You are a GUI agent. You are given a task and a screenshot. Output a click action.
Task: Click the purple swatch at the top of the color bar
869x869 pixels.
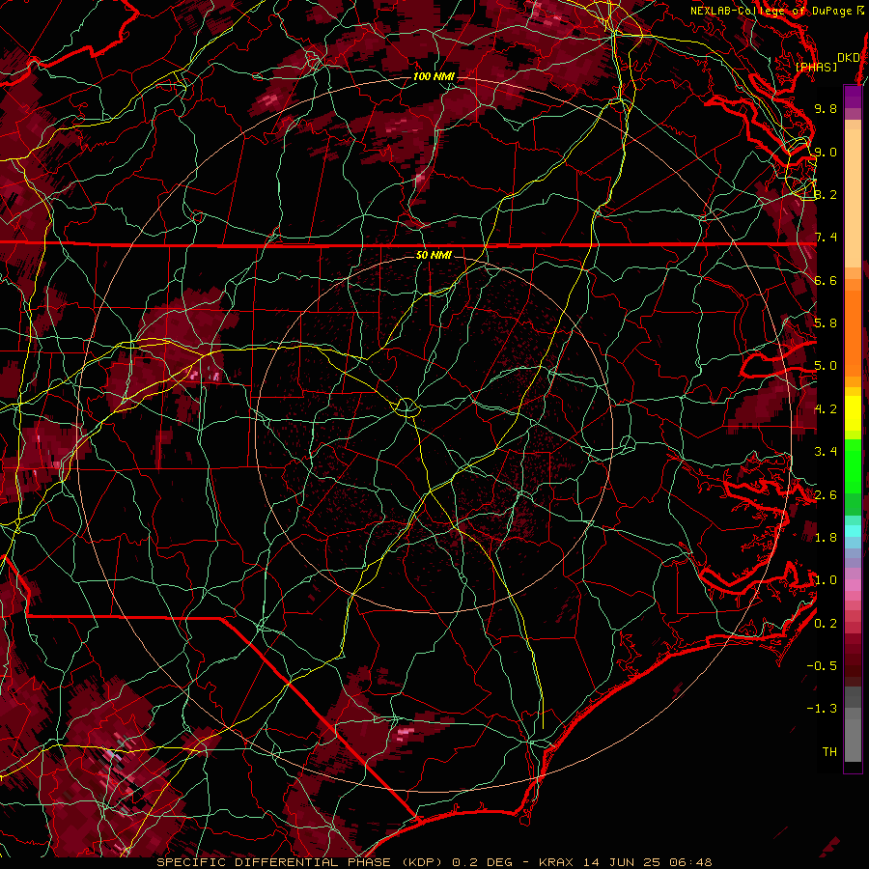853,97
